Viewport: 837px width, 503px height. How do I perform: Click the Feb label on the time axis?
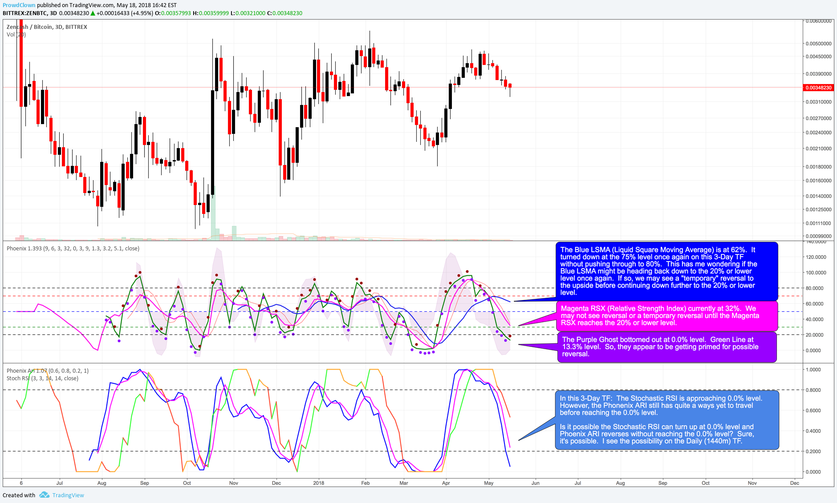pos(366,483)
